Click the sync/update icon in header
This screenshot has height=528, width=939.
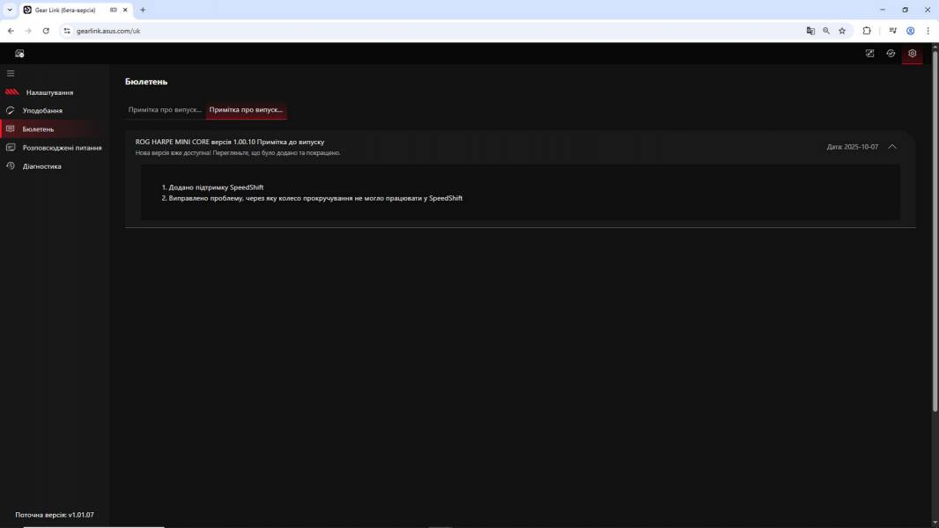[x=891, y=54]
